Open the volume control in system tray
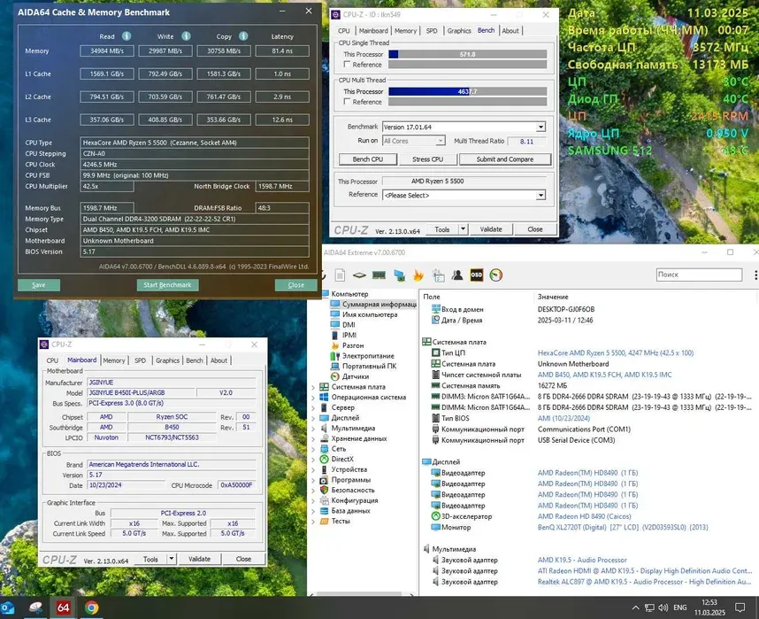Viewport: 759px width, 619px height. coord(663,607)
